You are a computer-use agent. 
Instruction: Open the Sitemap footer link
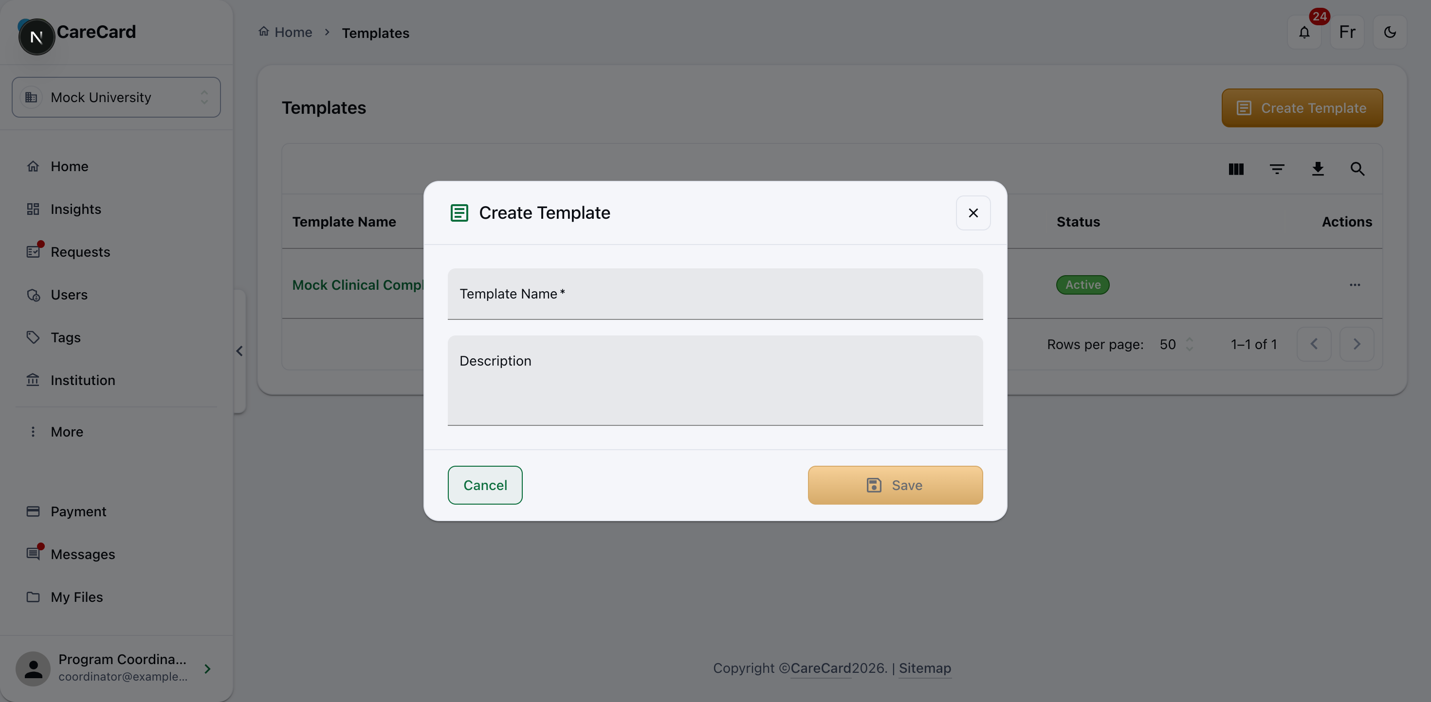coord(924,668)
